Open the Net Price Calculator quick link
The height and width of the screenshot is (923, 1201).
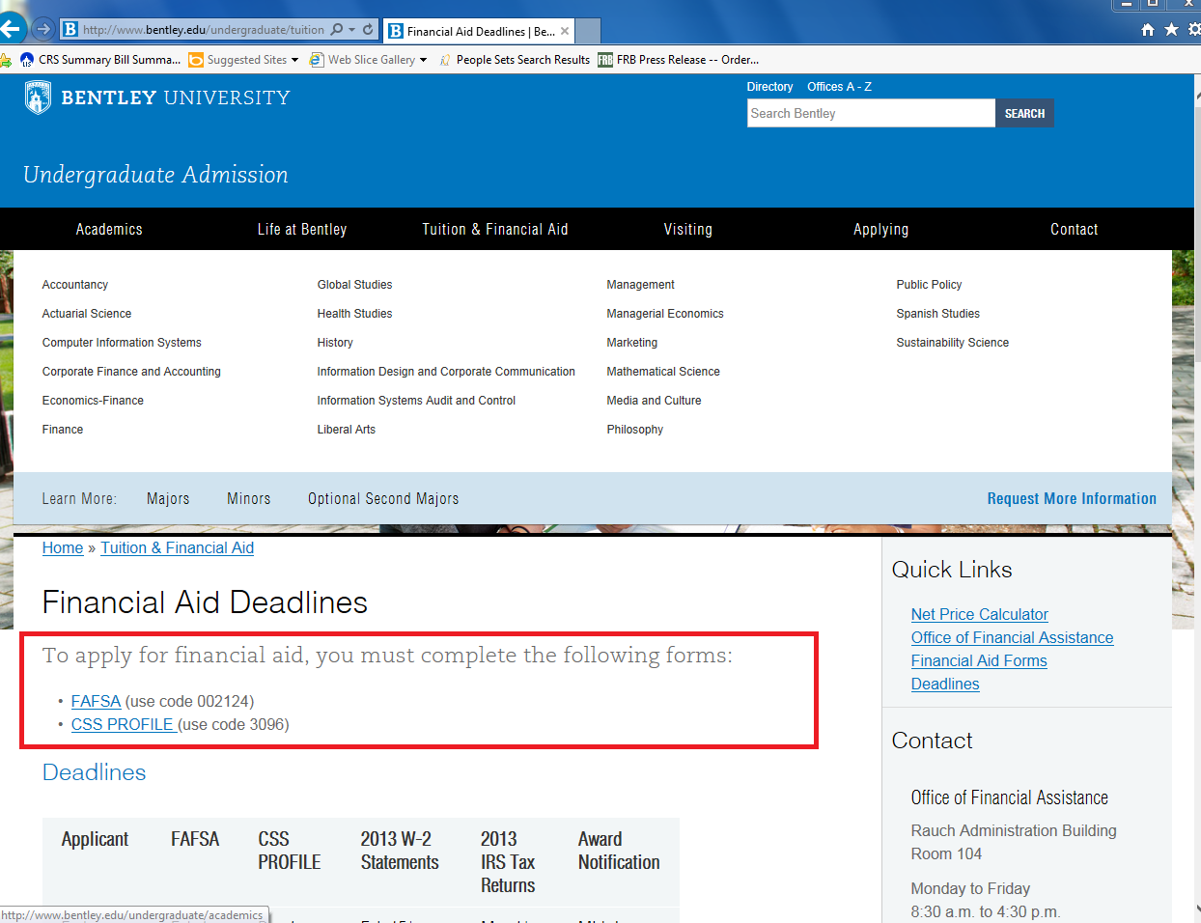tap(979, 615)
